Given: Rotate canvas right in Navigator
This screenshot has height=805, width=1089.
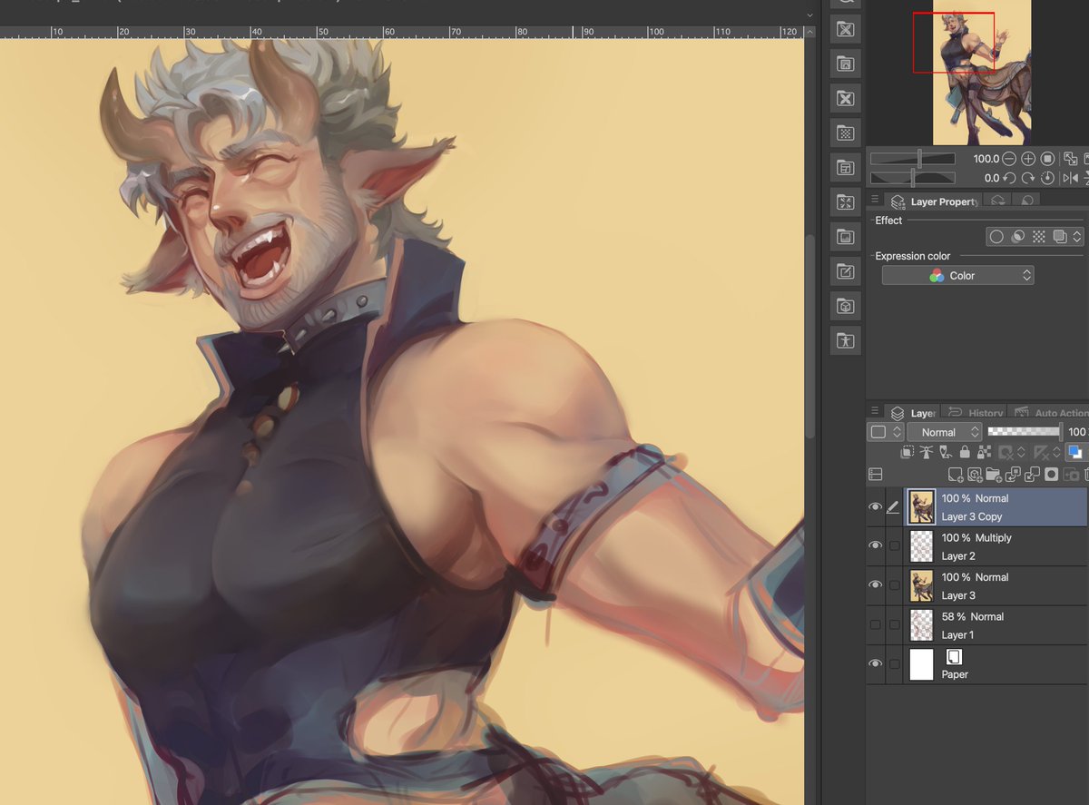Looking at the screenshot, I should pyautogui.click(x=1028, y=178).
